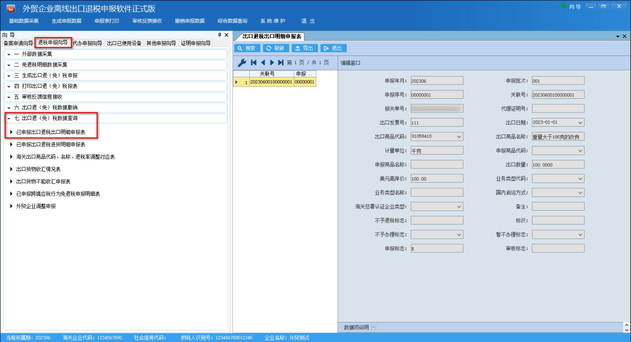The height and width of the screenshot is (342, 631).
Task: Go to next page arrow
Action: (x=272, y=62)
